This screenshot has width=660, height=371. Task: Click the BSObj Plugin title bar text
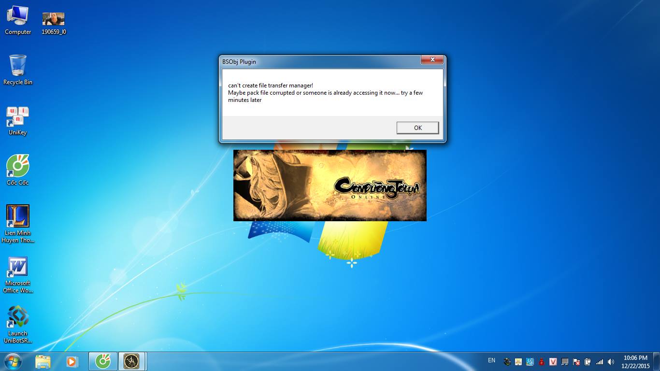[239, 62]
